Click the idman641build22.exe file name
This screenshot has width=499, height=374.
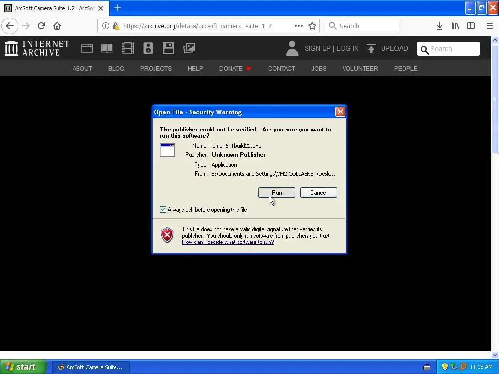click(x=236, y=146)
